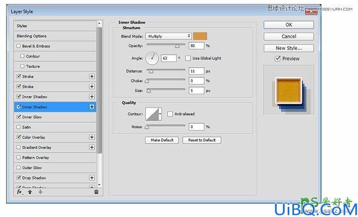Tick the Texture checkbox

pos(22,66)
